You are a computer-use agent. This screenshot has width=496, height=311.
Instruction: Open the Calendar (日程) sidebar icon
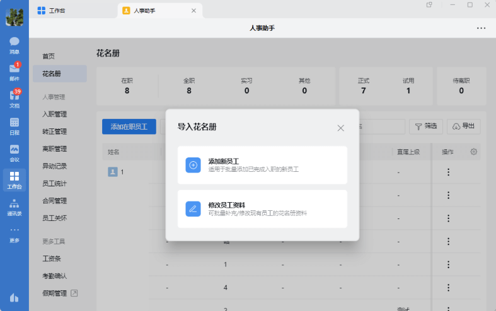[x=14, y=126]
